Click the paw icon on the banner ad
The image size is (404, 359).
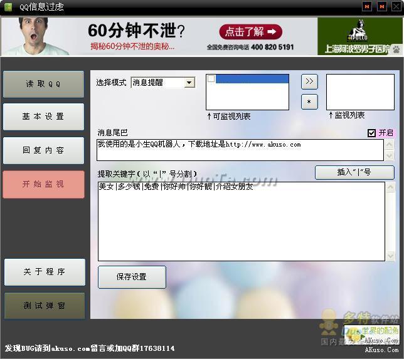[396, 49]
